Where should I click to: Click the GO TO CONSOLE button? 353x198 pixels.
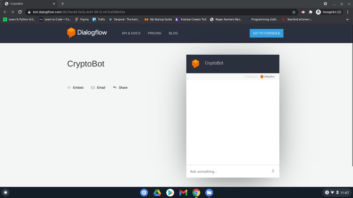pos(266,33)
